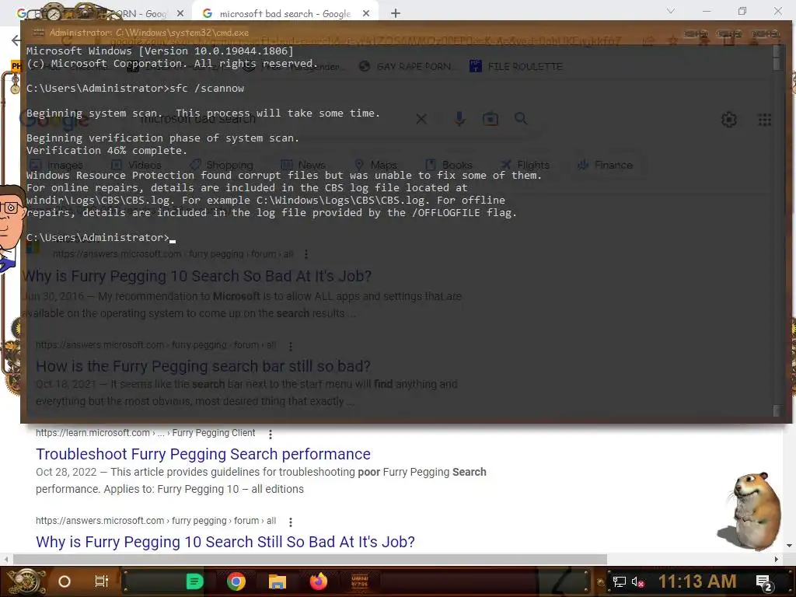Switch to Flights search results

point(525,165)
